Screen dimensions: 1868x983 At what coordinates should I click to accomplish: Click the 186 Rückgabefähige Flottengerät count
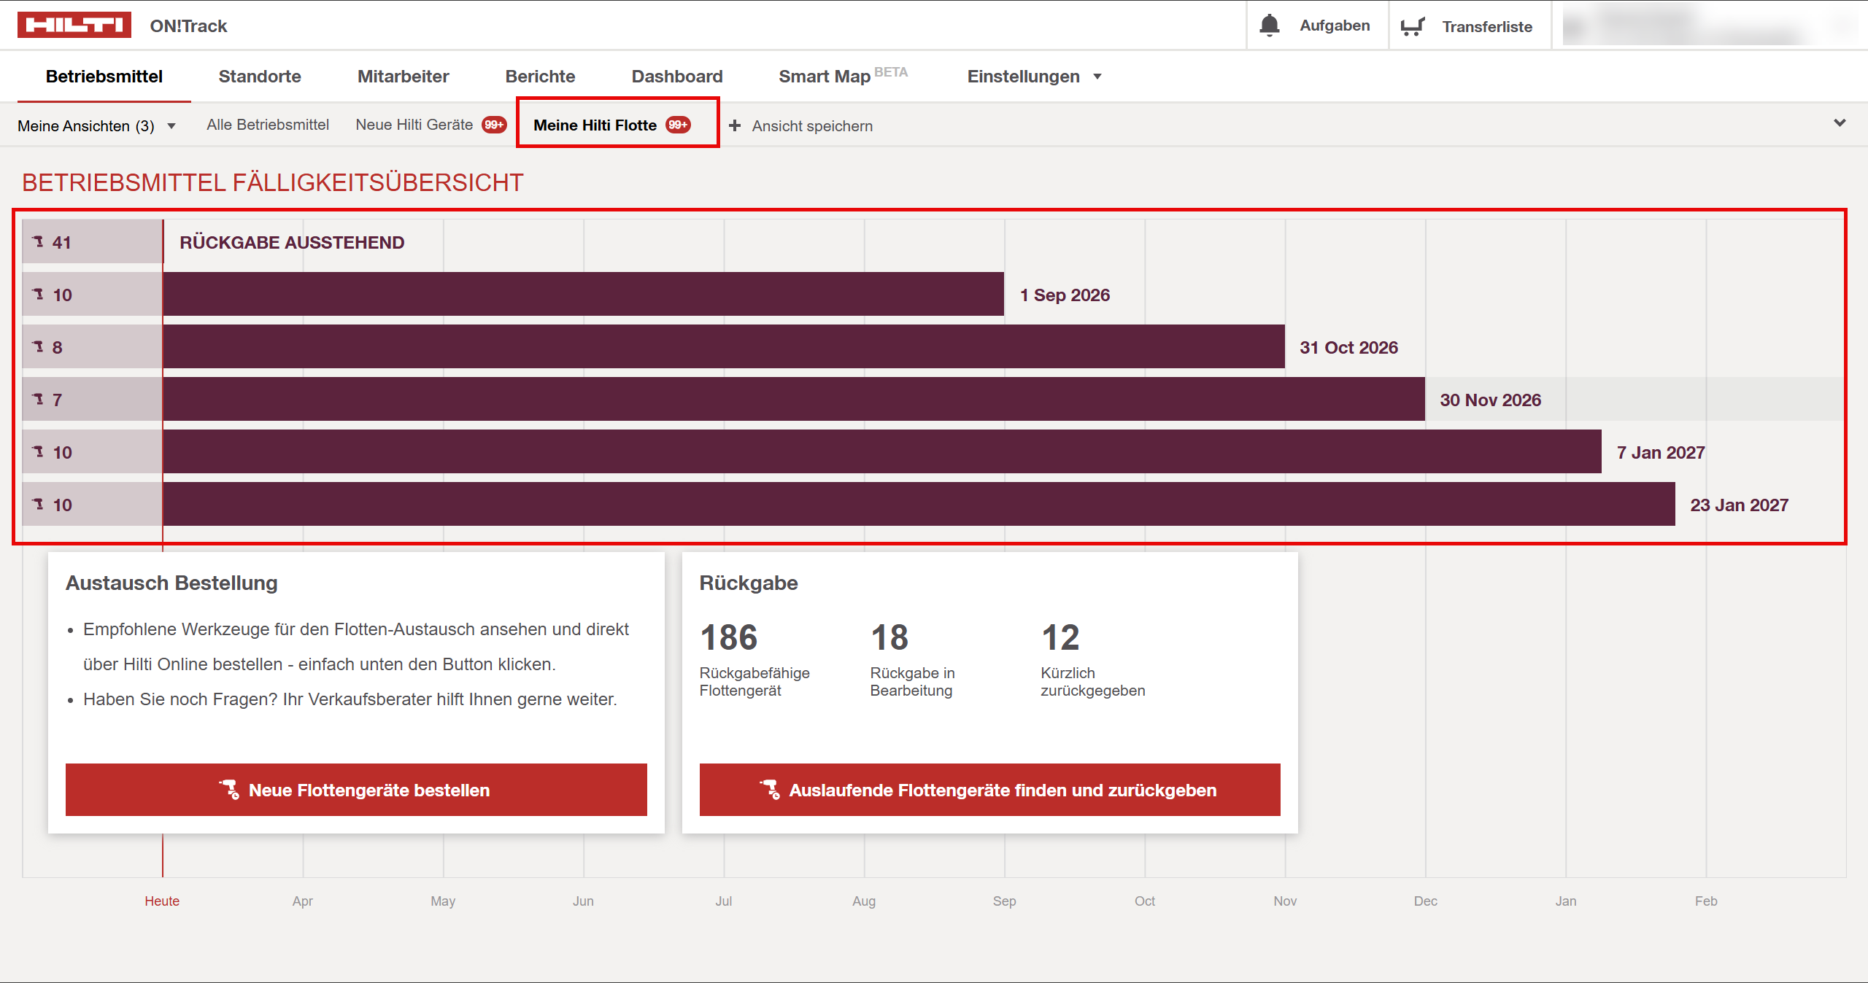click(728, 637)
